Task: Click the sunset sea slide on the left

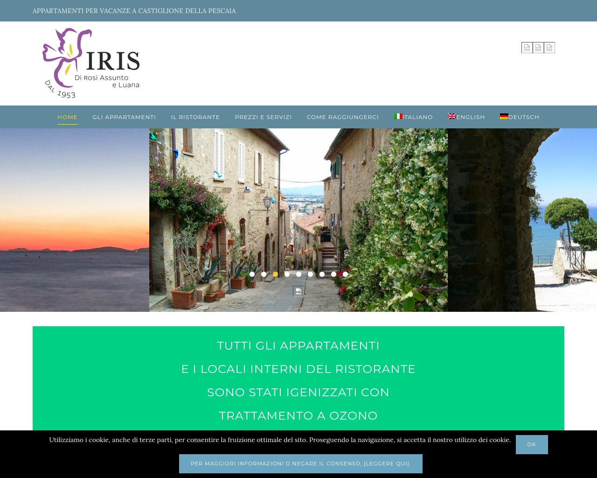Action: 75,220
